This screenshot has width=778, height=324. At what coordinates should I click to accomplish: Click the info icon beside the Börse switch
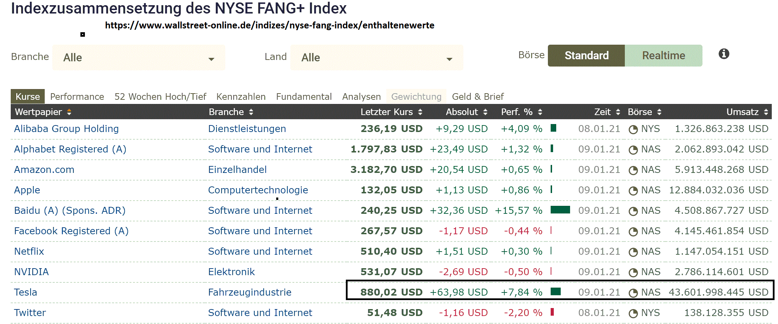coord(724,53)
